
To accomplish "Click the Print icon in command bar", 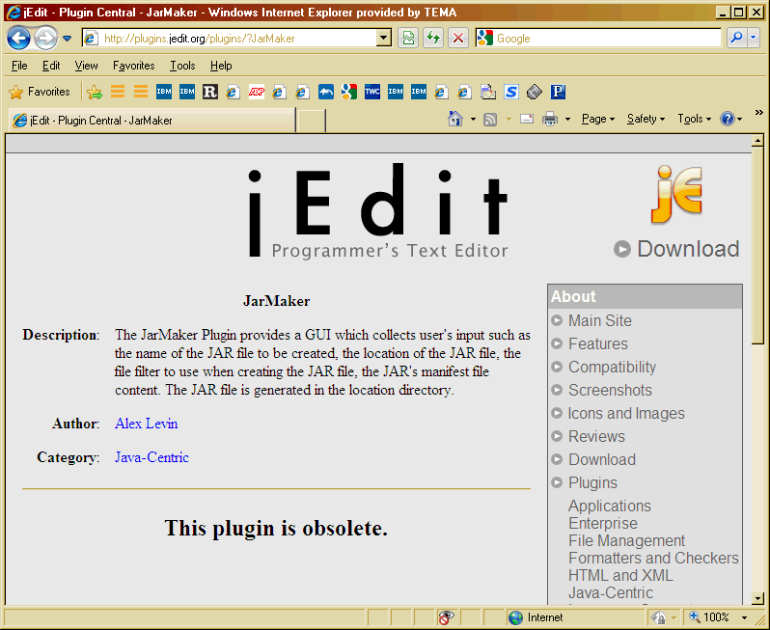I will pyautogui.click(x=550, y=119).
